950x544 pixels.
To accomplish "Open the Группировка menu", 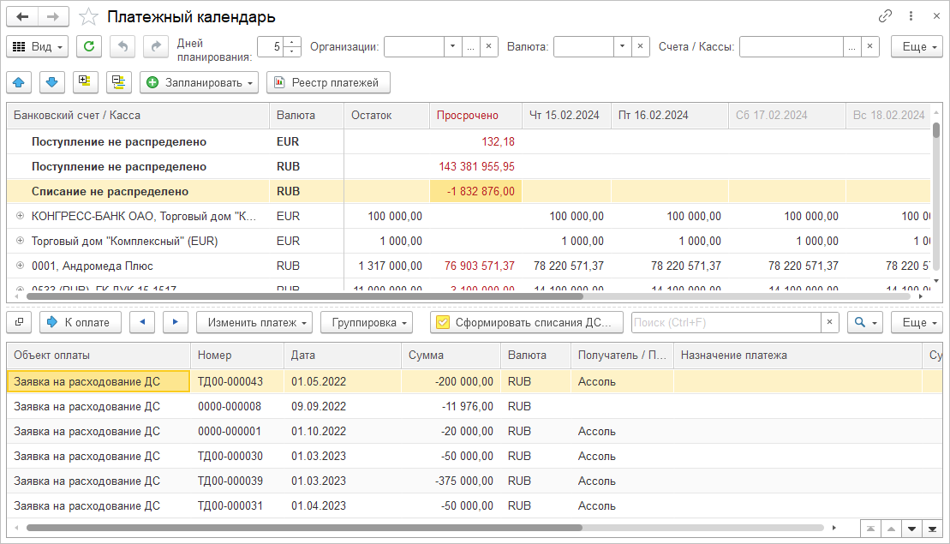I will [366, 323].
